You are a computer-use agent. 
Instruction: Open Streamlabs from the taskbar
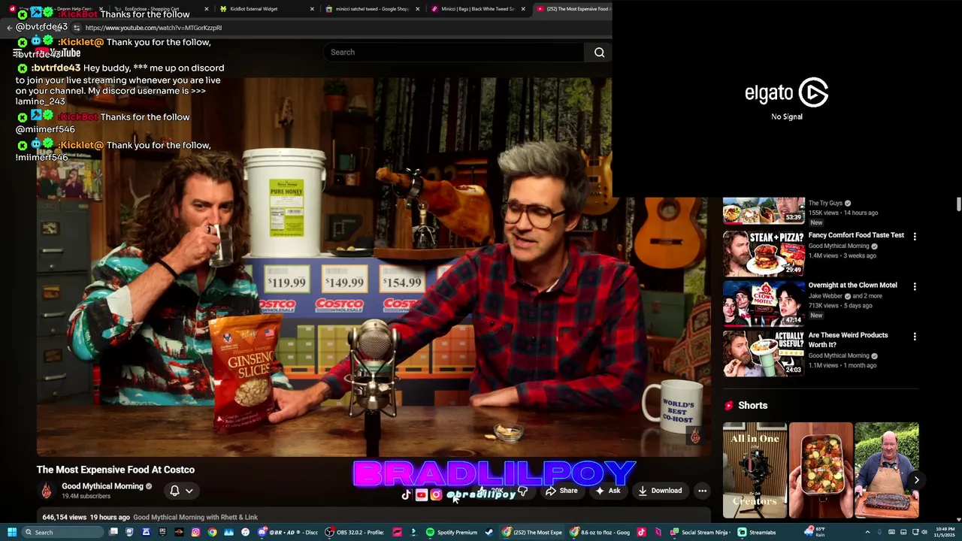pos(757,532)
